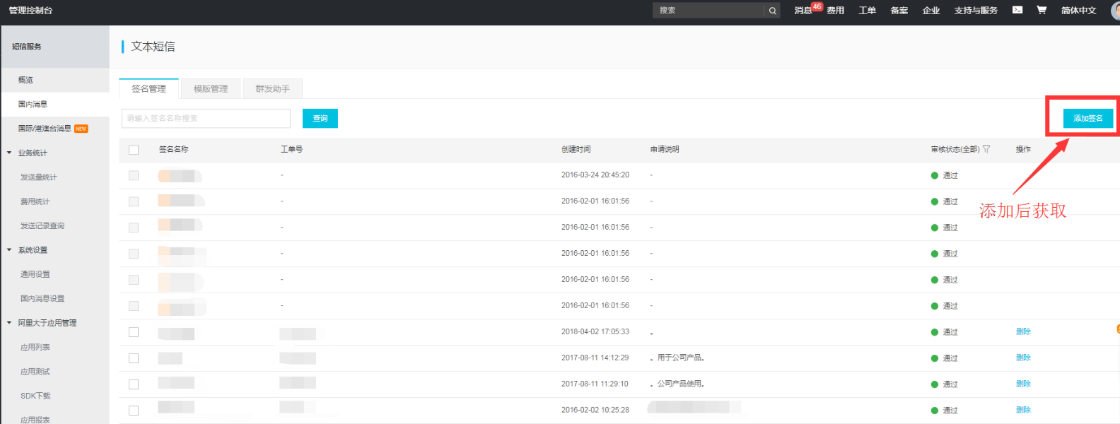Open the 费用 top menu
The image size is (1120, 424).
(x=836, y=11)
